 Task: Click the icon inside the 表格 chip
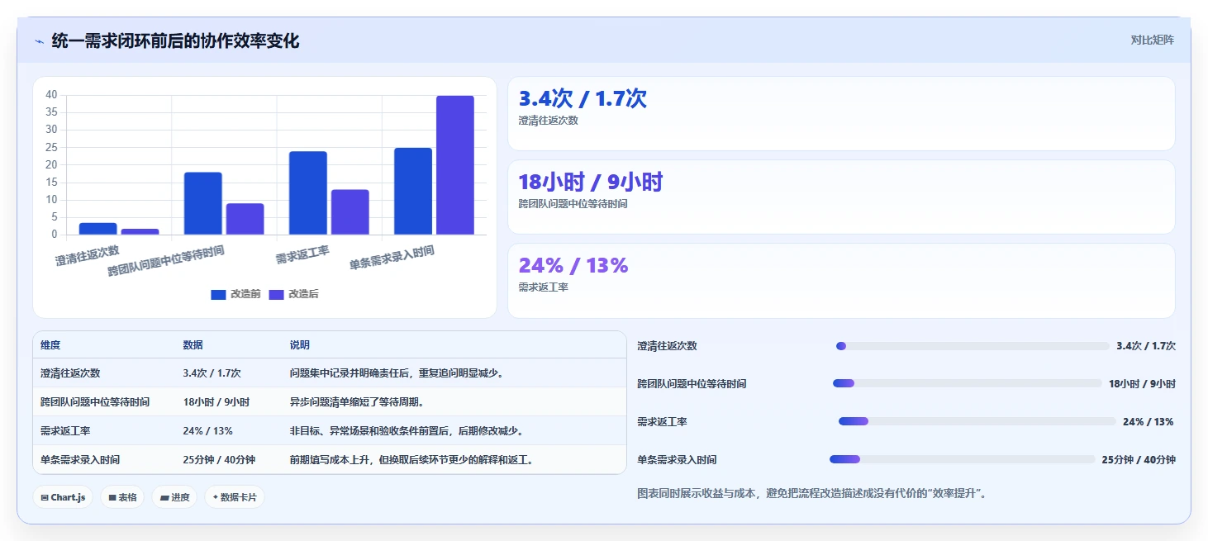pyautogui.click(x=112, y=497)
